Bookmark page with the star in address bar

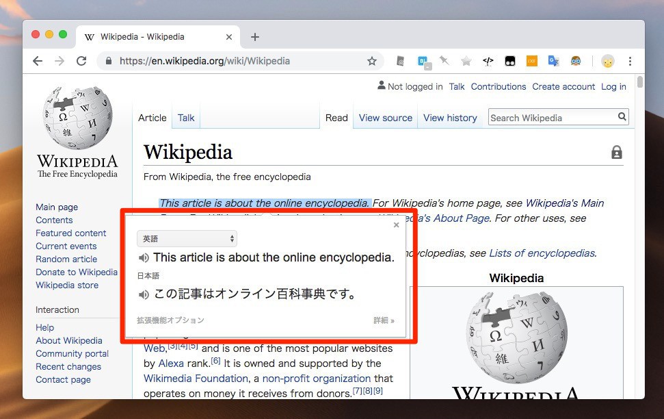[372, 61]
